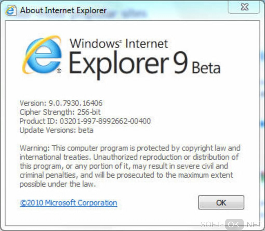Click the Version 9.0.7930.16406 line

click(x=61, y=103)
